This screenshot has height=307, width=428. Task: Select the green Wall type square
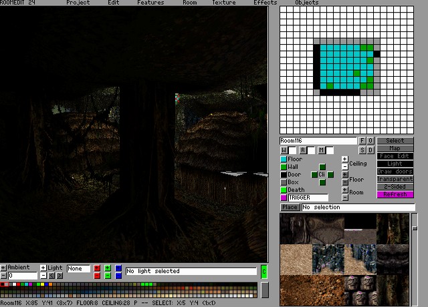point(284,167)
